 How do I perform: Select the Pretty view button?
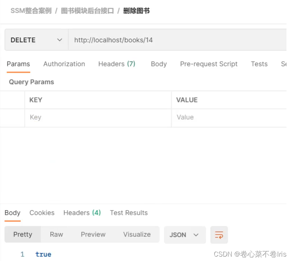23,234
